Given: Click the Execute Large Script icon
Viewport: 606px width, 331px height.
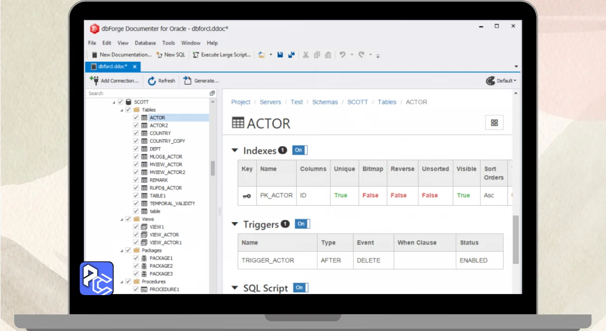Looking at the screenshot, I should (196, 55).
